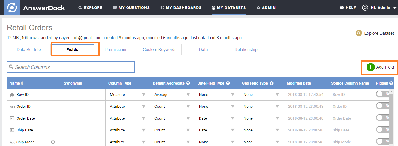Image resolution: width=398 pixels, height=146 pixels.
Task: Click the Geo Field Type help icon
Action: click(271, 83)
